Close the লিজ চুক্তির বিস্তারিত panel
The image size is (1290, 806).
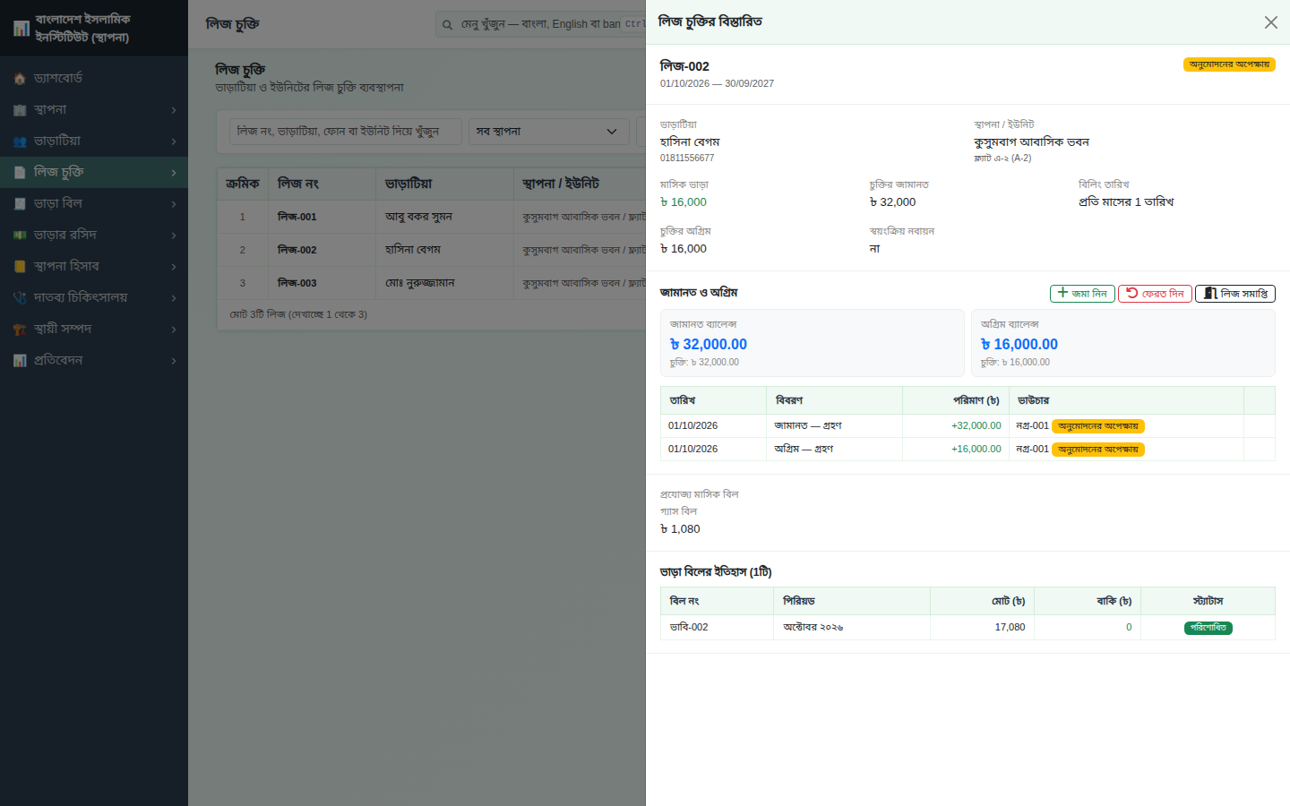pos(1271,22)
